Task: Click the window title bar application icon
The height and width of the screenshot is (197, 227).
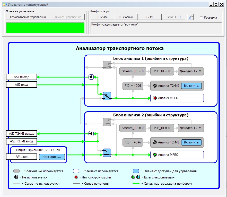Action: coord(5,5)
